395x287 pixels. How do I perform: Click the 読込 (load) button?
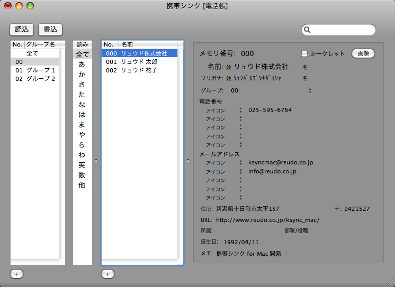click(22, 30)
